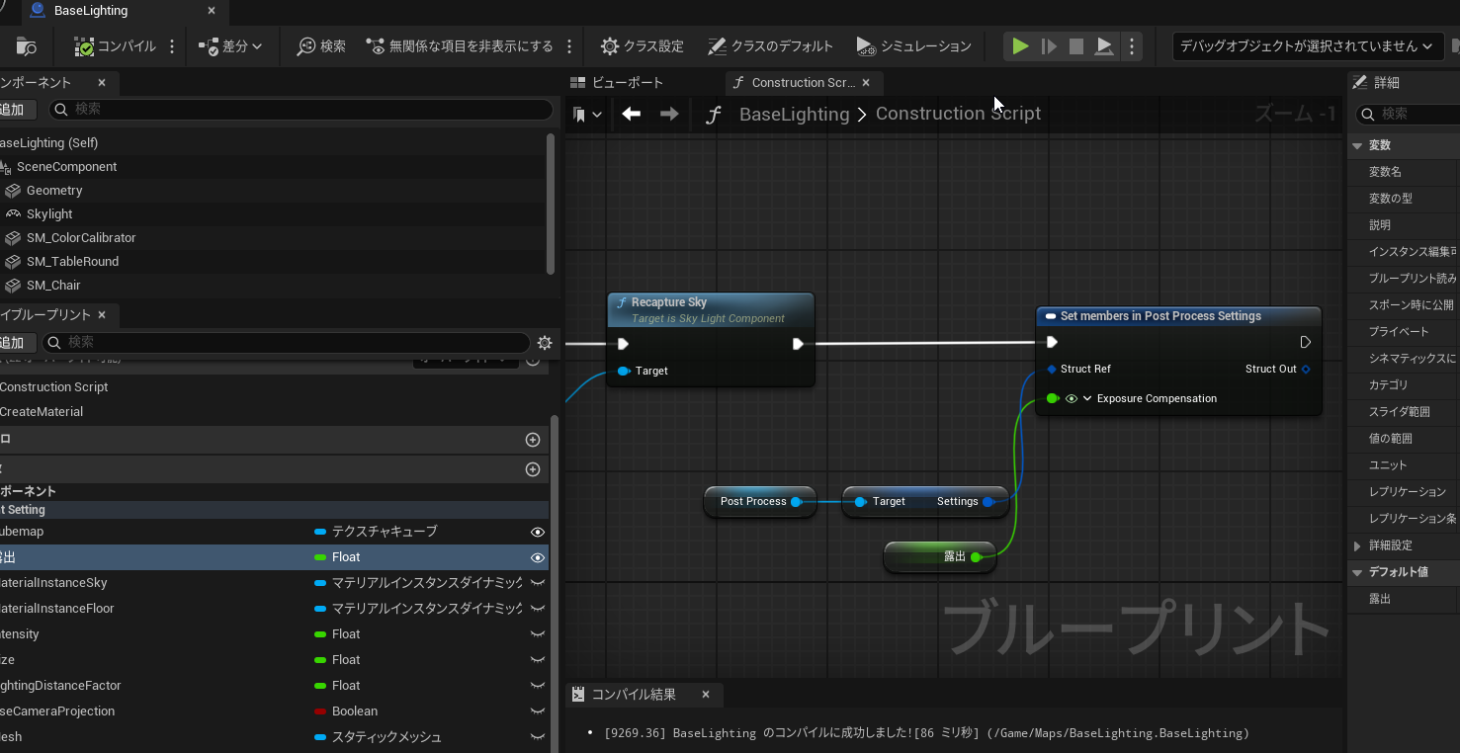1460x753 pixels.
Task: Close the BaseLighting editor tab
Action: tap(212, 12)
